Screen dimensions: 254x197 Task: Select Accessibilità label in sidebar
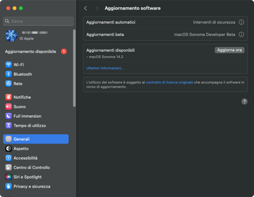(25, 158)
